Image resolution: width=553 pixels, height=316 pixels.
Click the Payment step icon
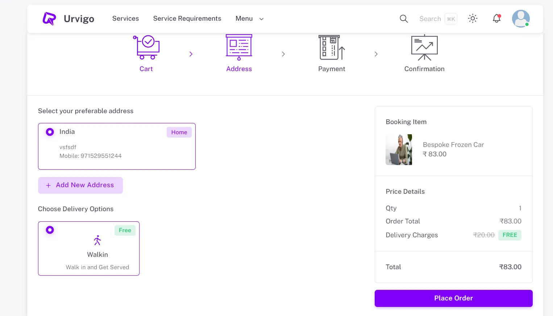[332, 48]
